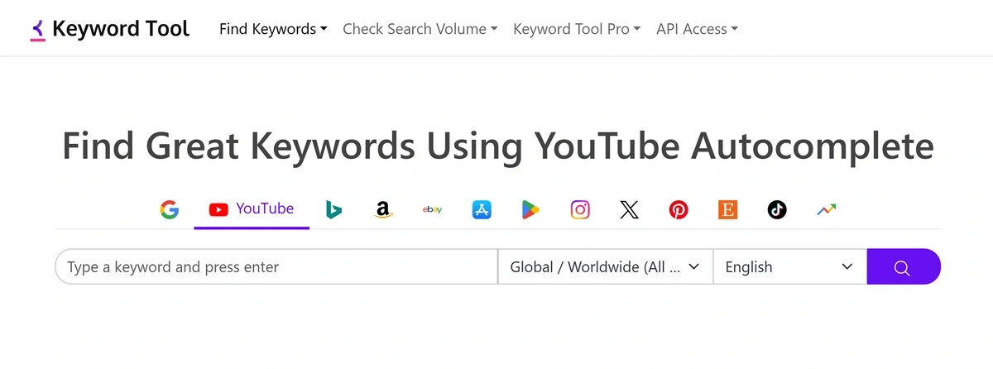Choose the Amazon tab icon

[382, 210]
